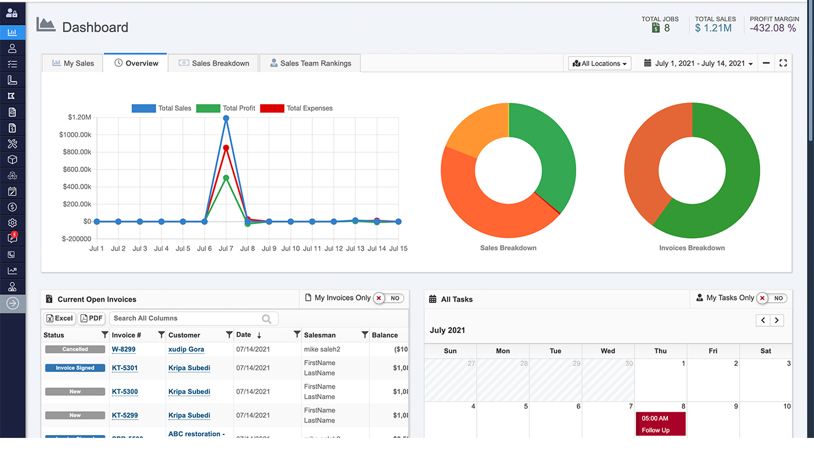This screenshot has height=457, width=814.
Task: Open the Dashboard icon in the sidebar
Action: [x=12, y=32]
